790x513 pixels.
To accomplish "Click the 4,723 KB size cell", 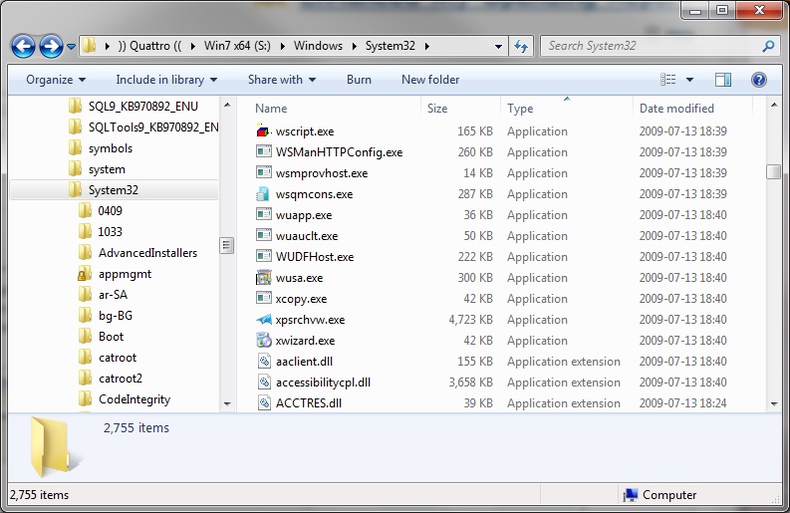I will coord(470,320).
